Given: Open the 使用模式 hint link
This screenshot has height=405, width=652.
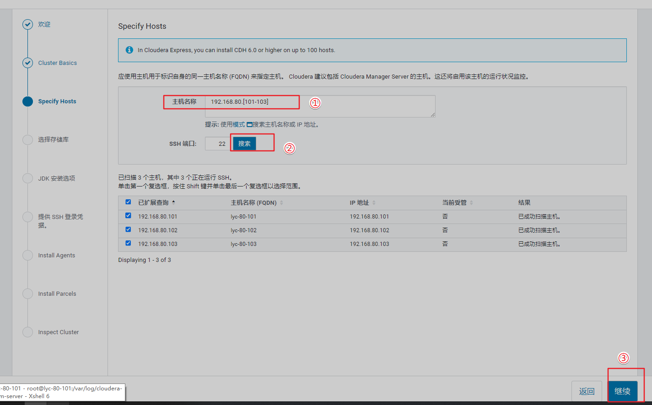Looking at the screenshot, I should point(232,124).
